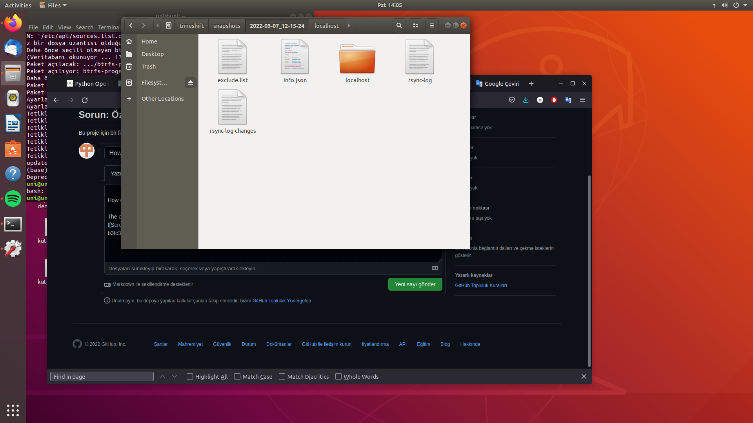Image resolution: width=753 pixels, height=423 pixels.
Task: Open Firefox downloads
Action: point(526,100)
